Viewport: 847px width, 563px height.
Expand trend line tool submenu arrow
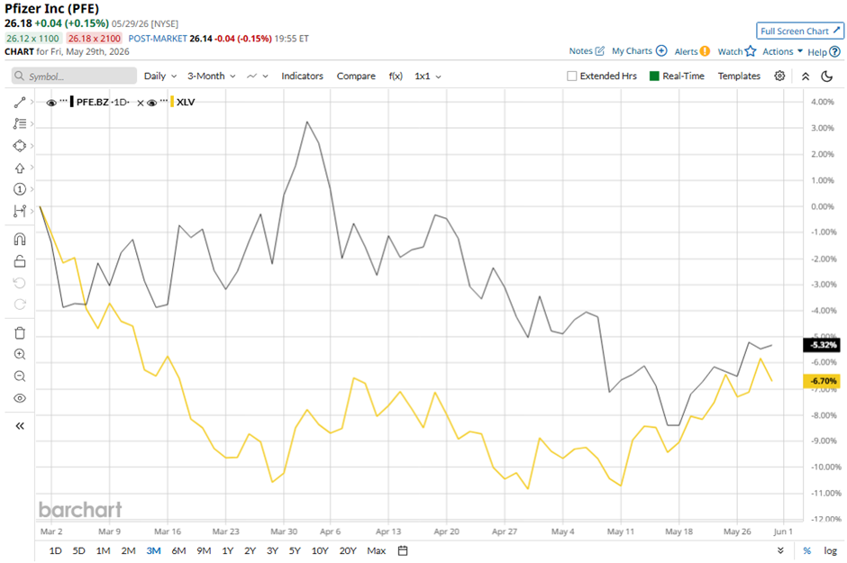tap(32, 102)
